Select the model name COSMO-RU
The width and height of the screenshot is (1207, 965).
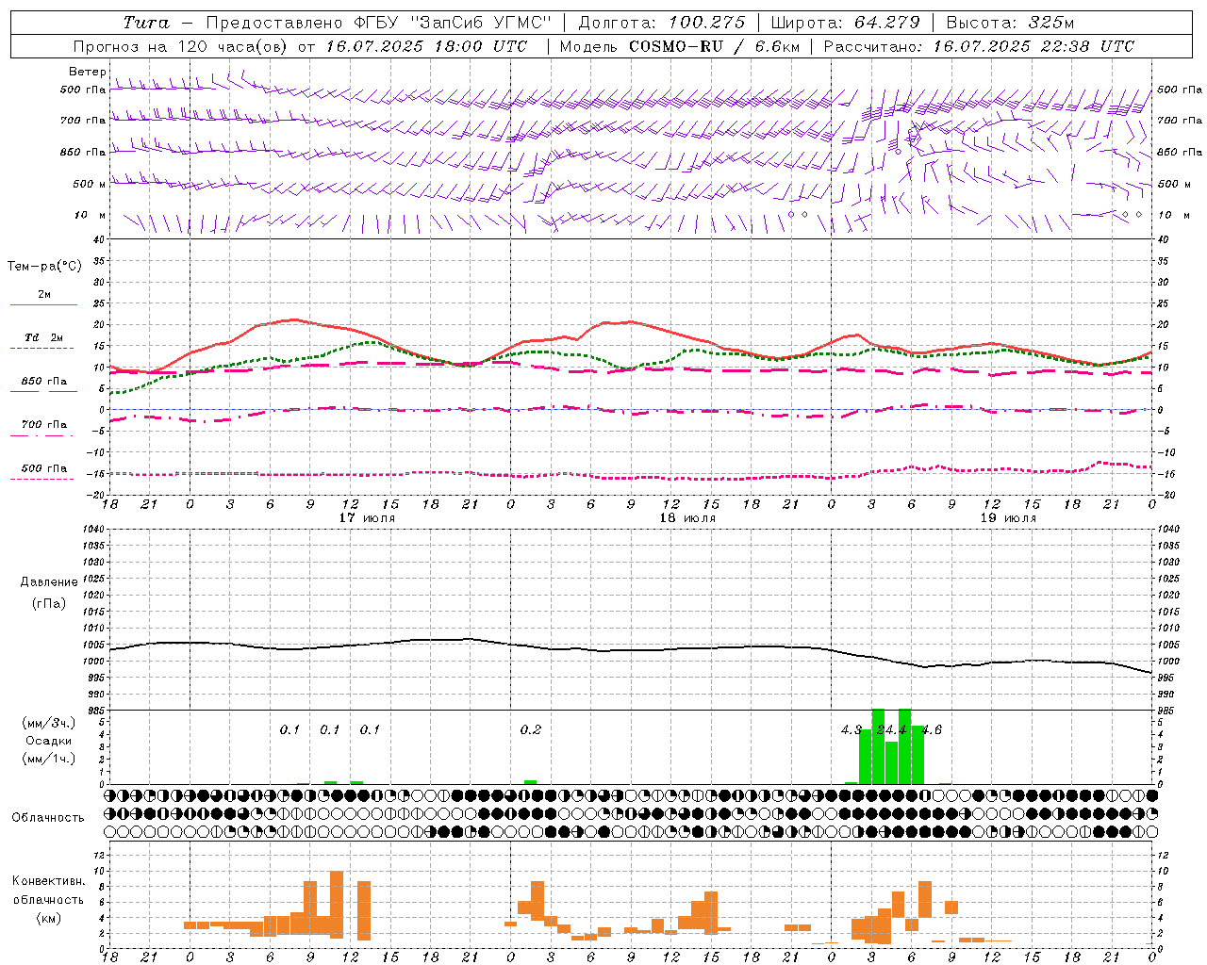pyautogui.click(x=676, y=46)
